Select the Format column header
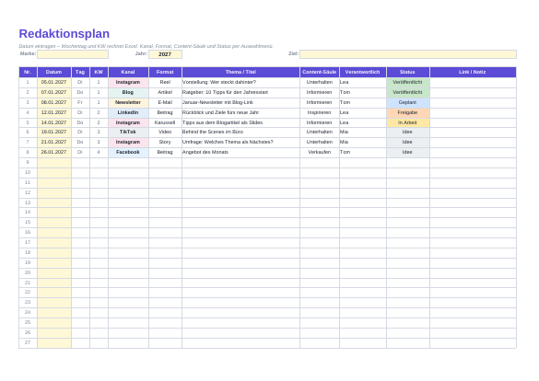This screenshot has width=539, height=381. pos(165,72)
